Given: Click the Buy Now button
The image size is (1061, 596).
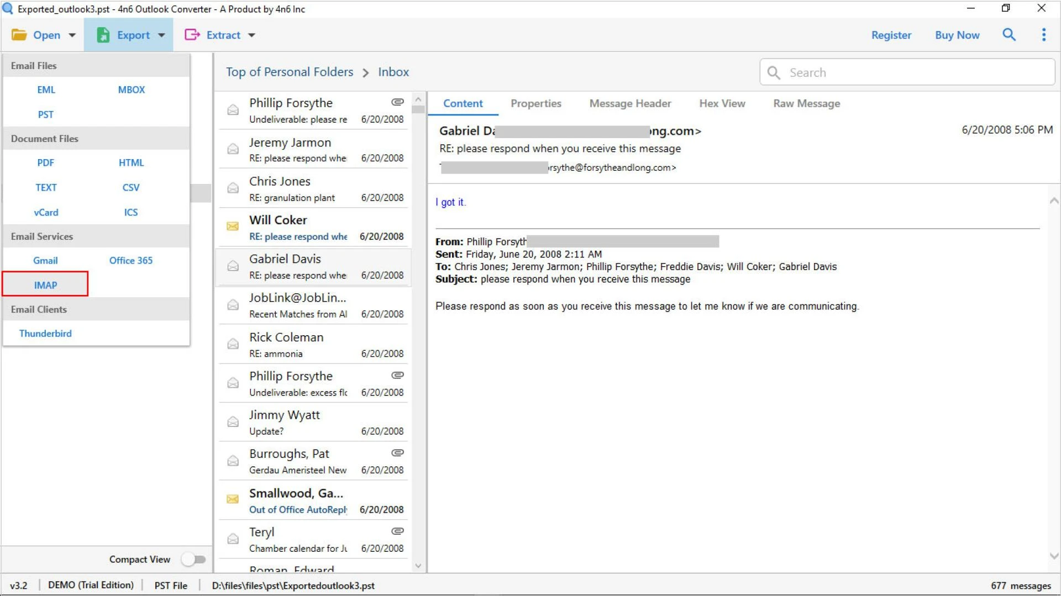Looking at the screenshot, I should pos(957,35).
